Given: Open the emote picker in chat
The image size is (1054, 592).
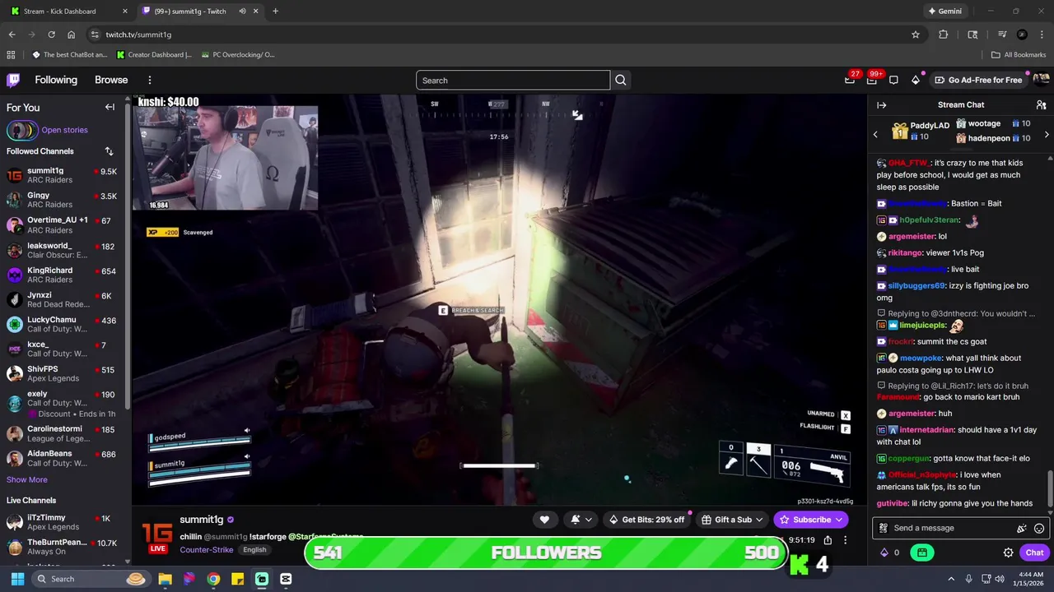Looking at the screenshot, I should coord(1039,528).
